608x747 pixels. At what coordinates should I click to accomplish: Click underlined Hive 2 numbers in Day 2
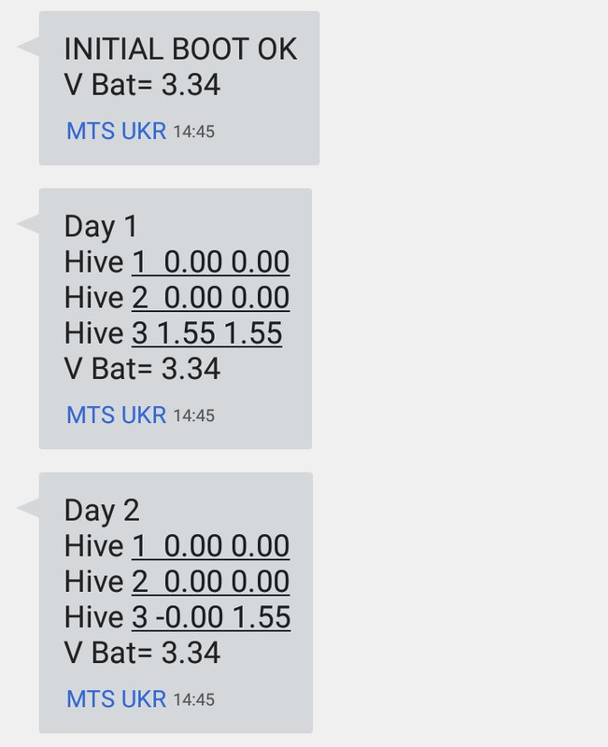(211, 581)
